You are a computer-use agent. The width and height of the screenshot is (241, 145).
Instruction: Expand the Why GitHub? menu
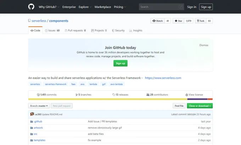point(49,7)
